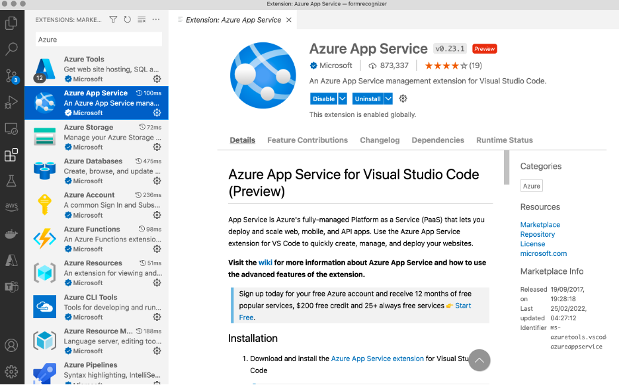Select Azure Resource Manager extension row
The height and width of the screenshot is (385, 619).
click(97, 341)
